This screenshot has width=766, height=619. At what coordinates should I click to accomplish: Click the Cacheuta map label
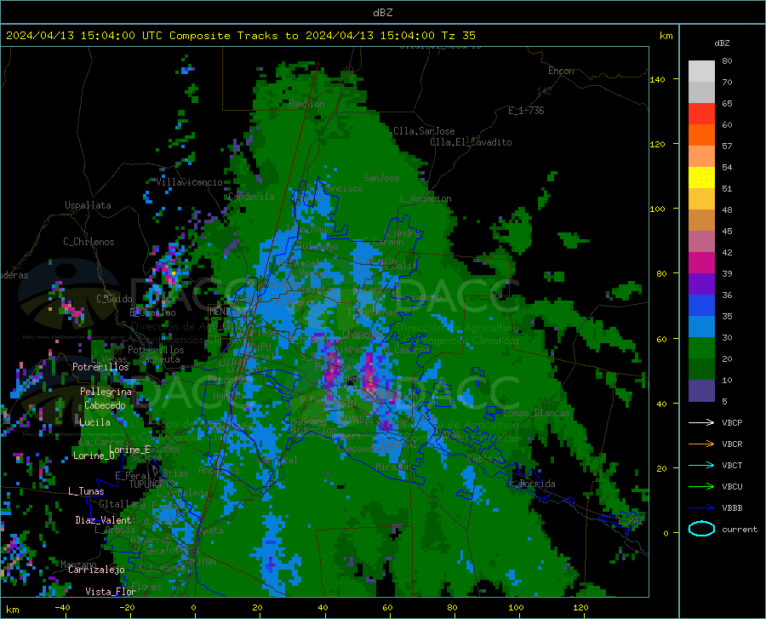coord(159,359)
